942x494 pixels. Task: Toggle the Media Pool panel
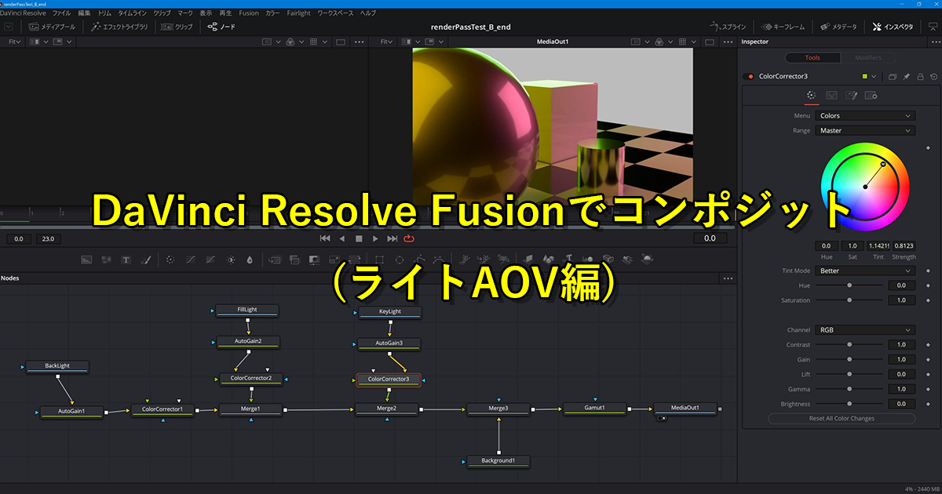[53, 27]
